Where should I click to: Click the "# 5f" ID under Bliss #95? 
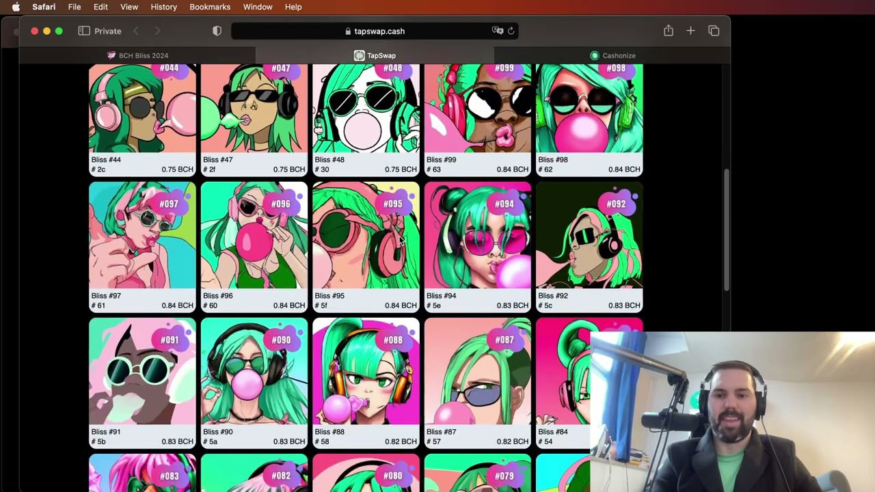coord(321,305)
